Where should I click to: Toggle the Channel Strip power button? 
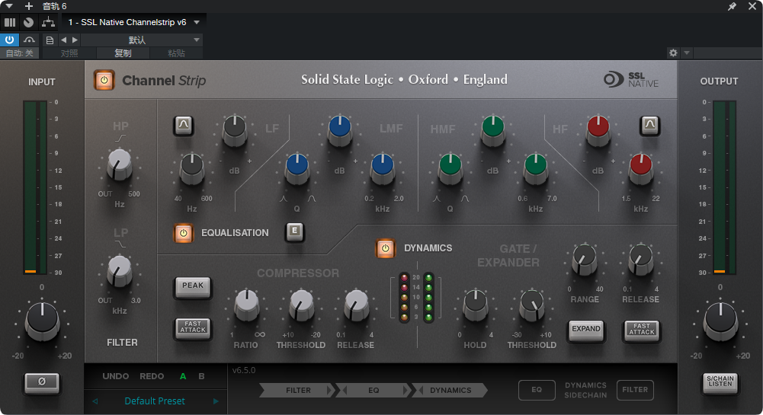tap(104, 80)
